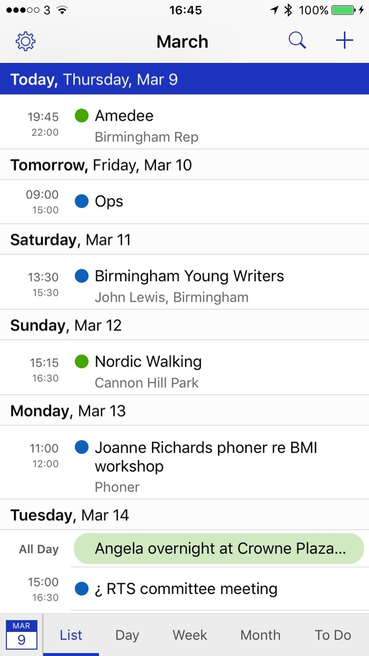Select the Birmingham Young Writers event
The width and height of the screenshot is (369, 656).
click(x=189, y=276)
